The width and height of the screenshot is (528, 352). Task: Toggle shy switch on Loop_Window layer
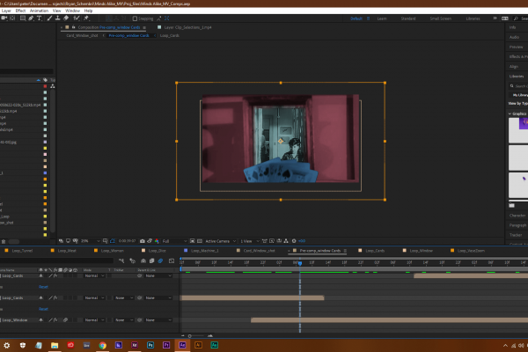coord(40,320)
